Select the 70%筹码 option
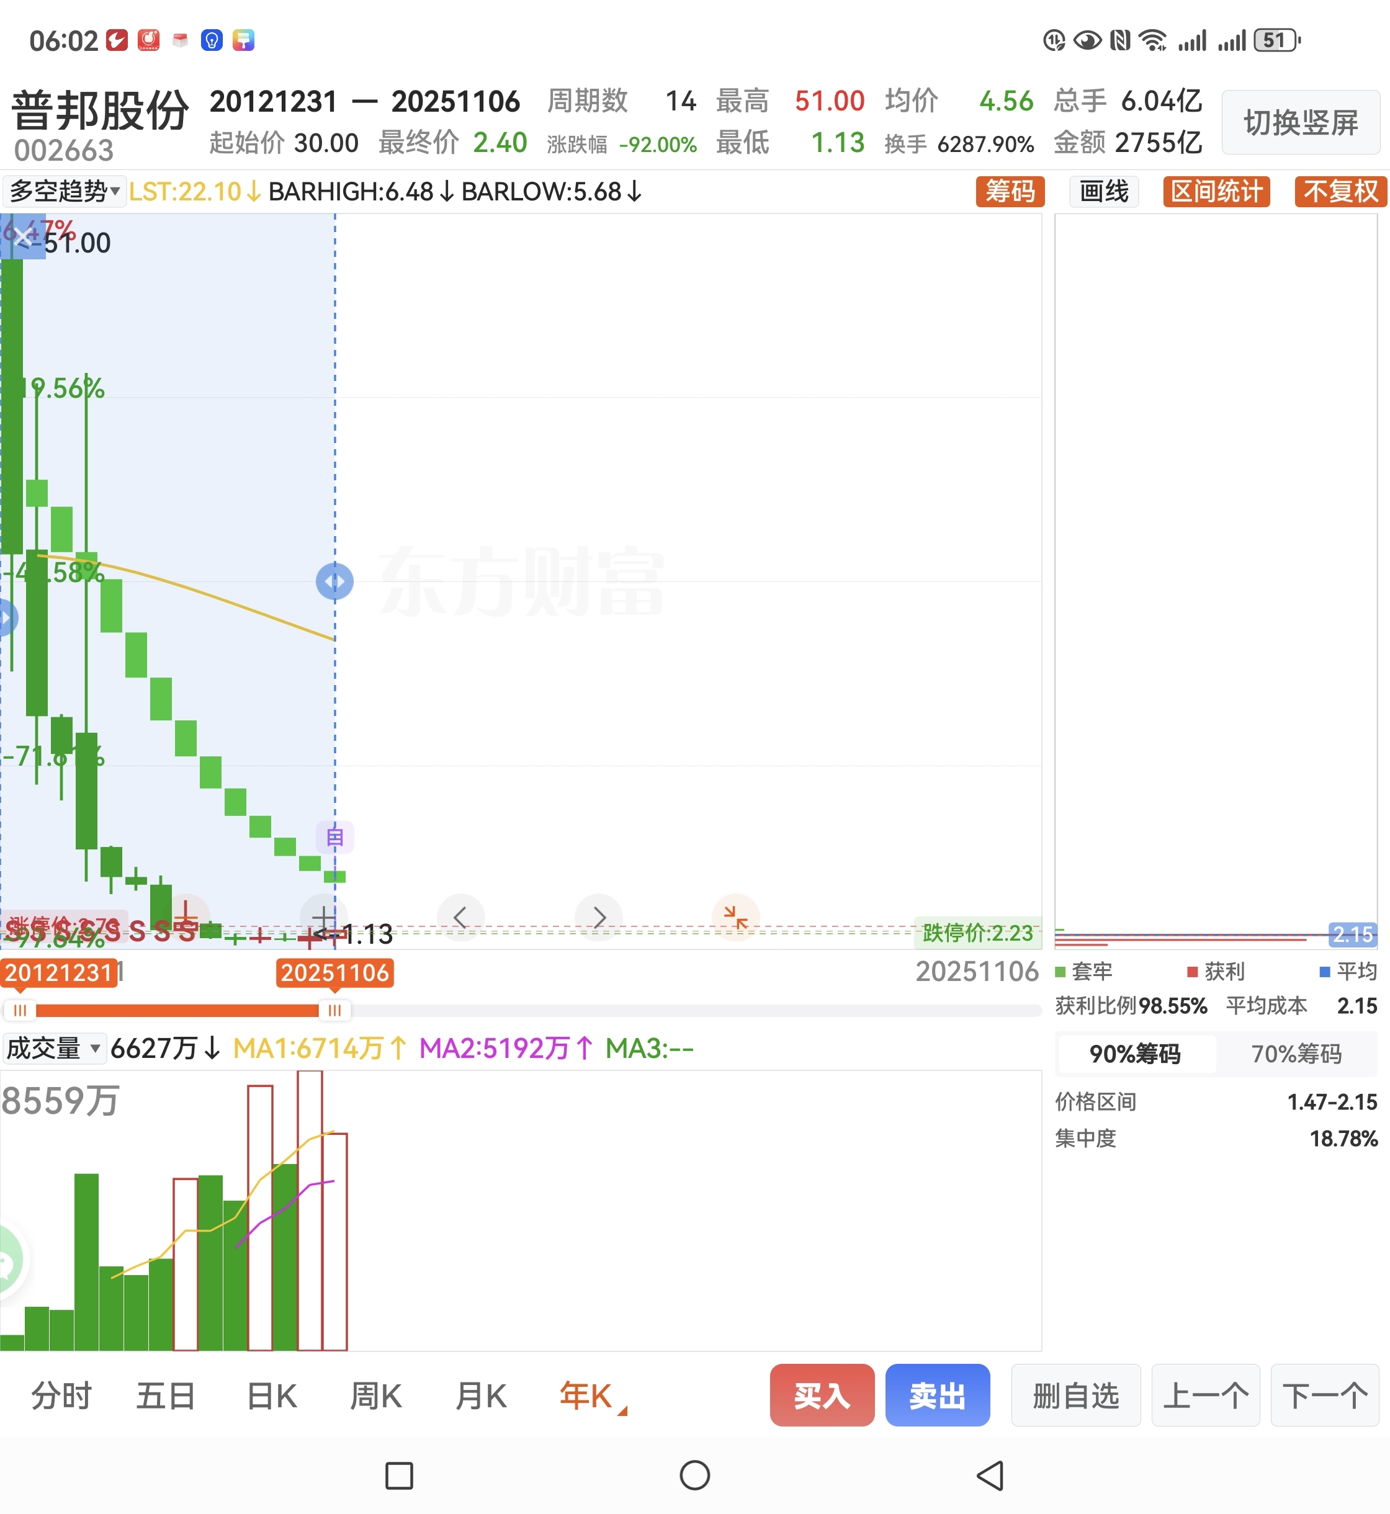1390x1514 pixels. [x=1295, y=1054]
